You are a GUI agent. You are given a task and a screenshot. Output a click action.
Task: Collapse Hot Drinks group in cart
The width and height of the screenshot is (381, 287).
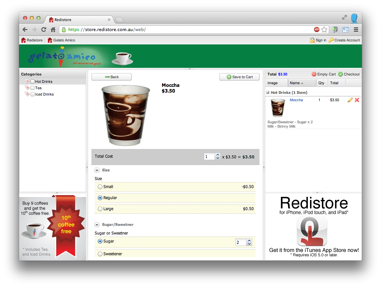[x=268, y=93]
